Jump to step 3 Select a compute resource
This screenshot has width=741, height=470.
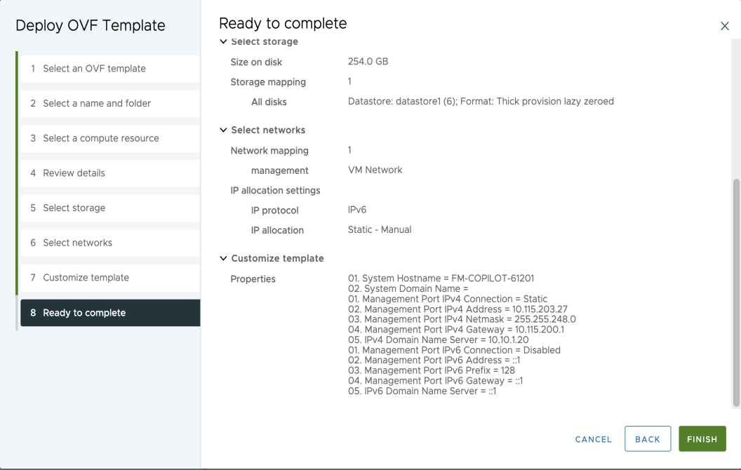[x=101, y=138]
